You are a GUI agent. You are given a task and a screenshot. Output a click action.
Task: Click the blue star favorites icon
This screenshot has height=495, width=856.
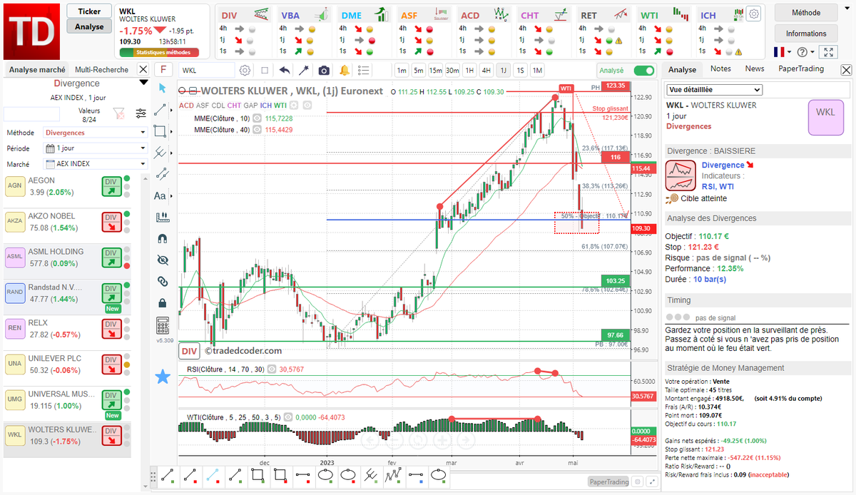click(163, 377)
